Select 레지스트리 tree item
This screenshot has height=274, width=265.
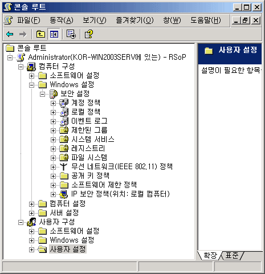click(x=88, y=149)
